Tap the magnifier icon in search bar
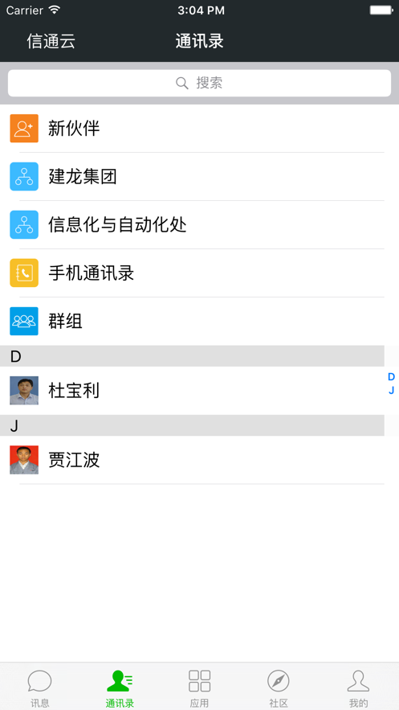Image resolution: width=399 pixels, height=710 pixels. [x=182, y=84]
